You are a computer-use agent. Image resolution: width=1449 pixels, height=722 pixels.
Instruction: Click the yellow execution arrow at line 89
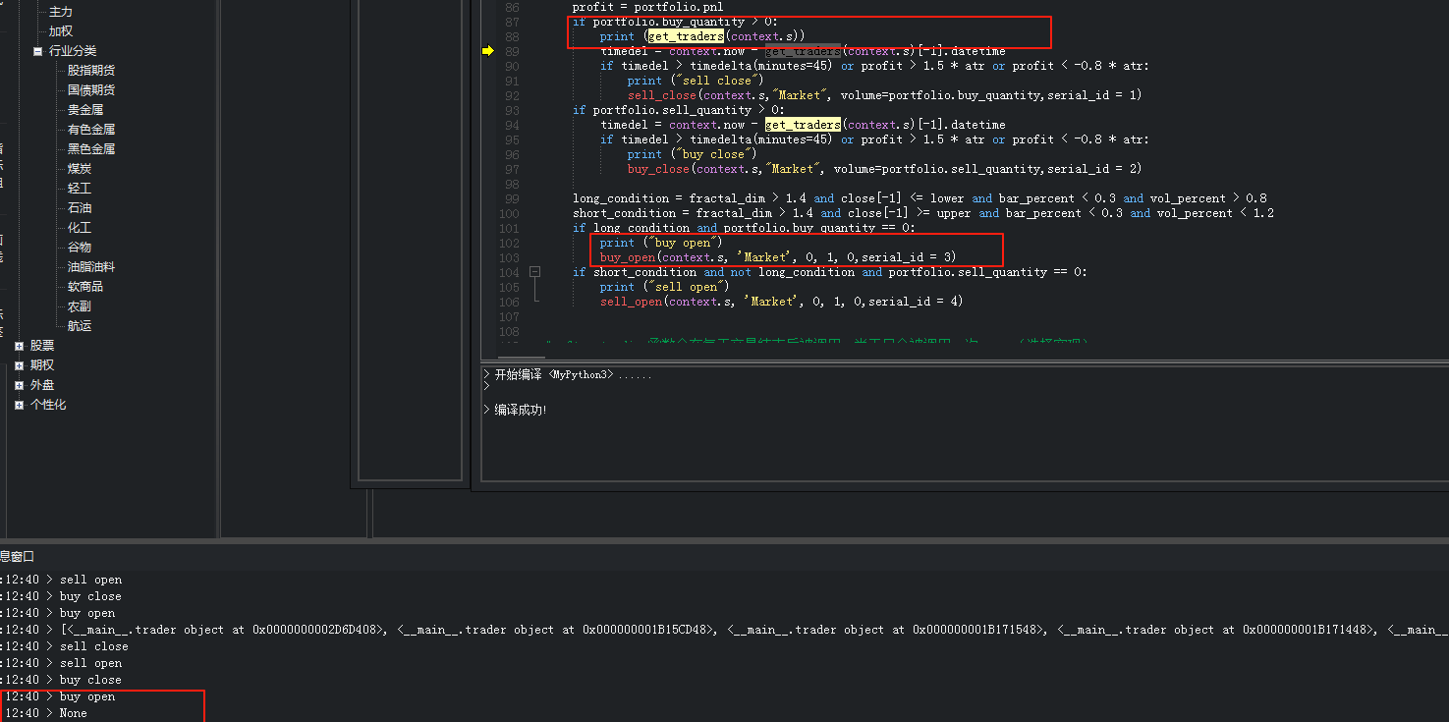click(x=488, y=51)
